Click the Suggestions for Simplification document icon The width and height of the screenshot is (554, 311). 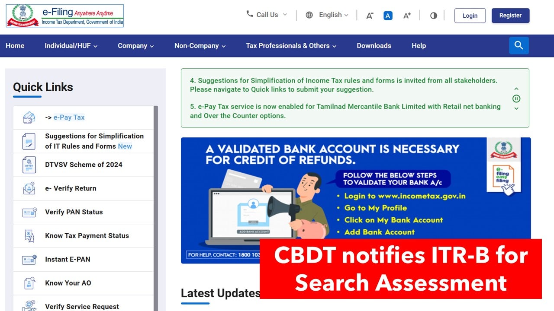click(x=29, y=141)
